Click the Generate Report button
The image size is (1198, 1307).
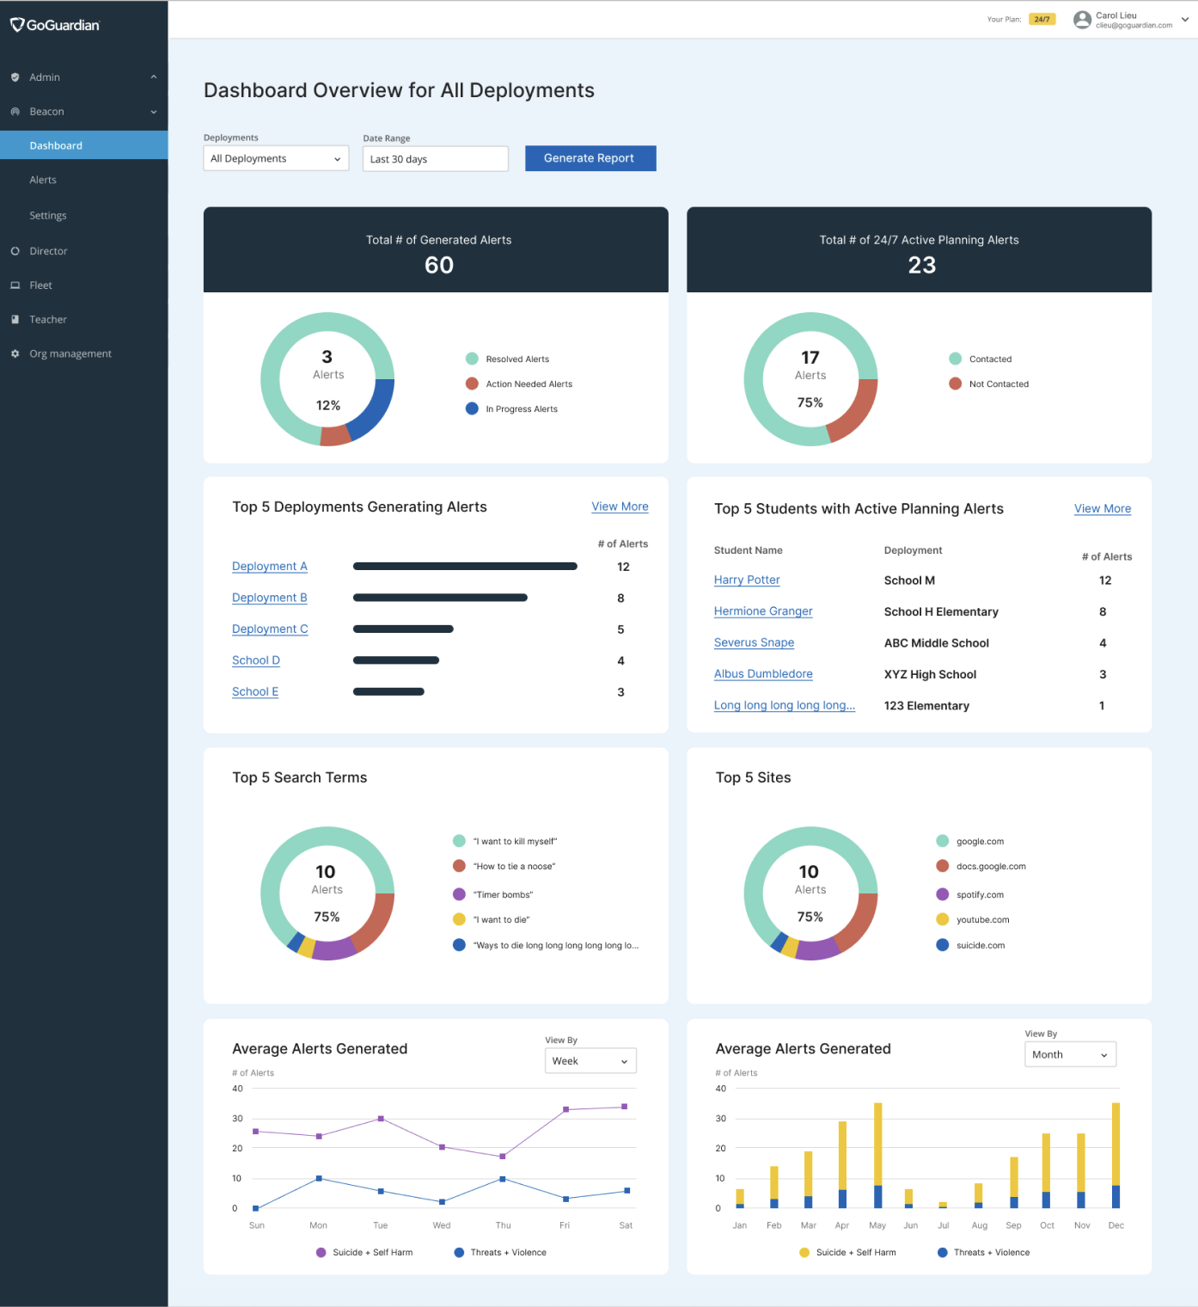pos(590,158)
